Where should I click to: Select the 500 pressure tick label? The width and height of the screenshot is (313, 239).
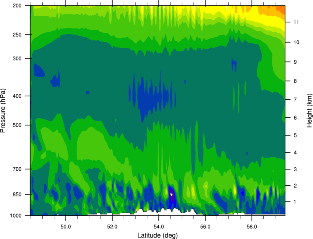click(17, 125)
